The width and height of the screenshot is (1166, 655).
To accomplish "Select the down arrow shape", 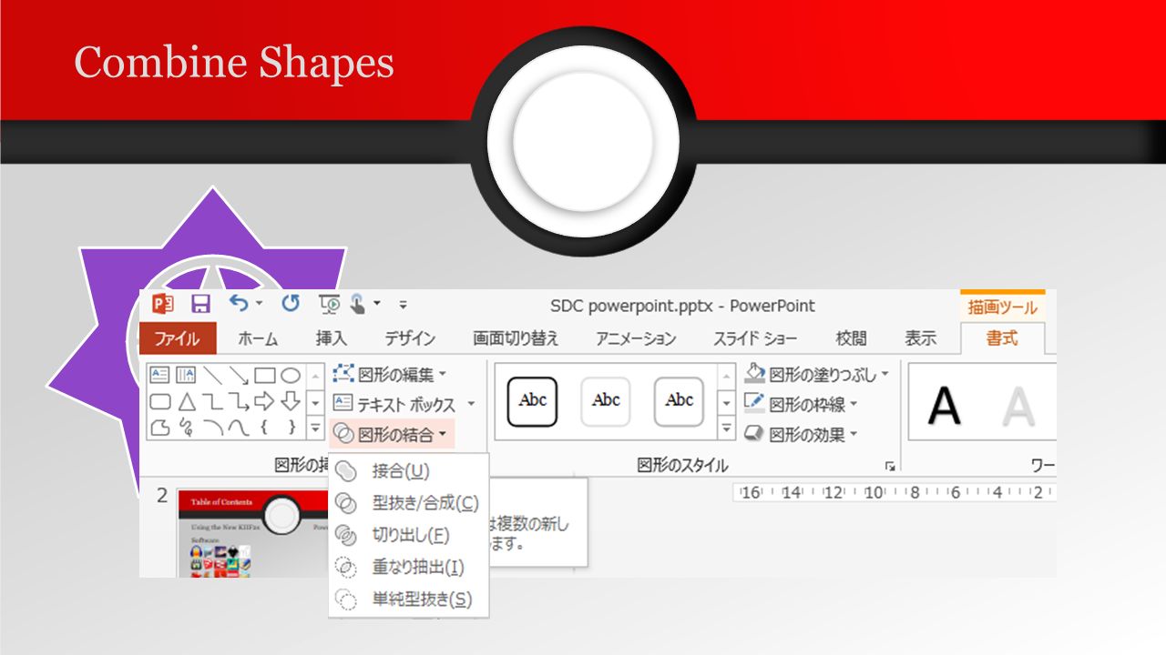I will 291,401.
